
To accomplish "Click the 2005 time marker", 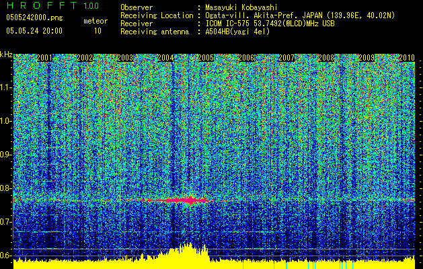I will [x=206, y=59].
